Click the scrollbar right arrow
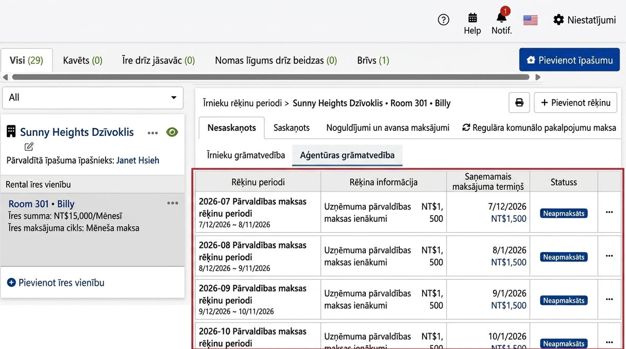This screenshot has height=349, width=626. coord(538,77)
